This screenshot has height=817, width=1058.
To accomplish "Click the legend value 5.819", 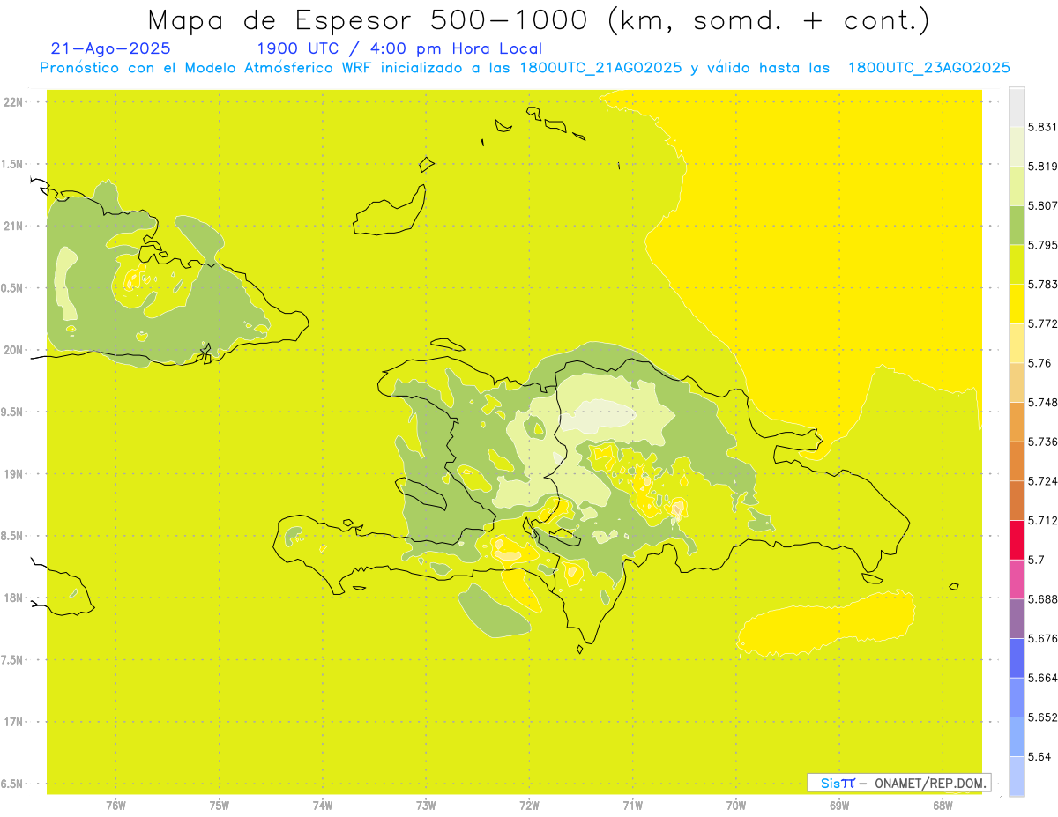I will click(1043, 167).
